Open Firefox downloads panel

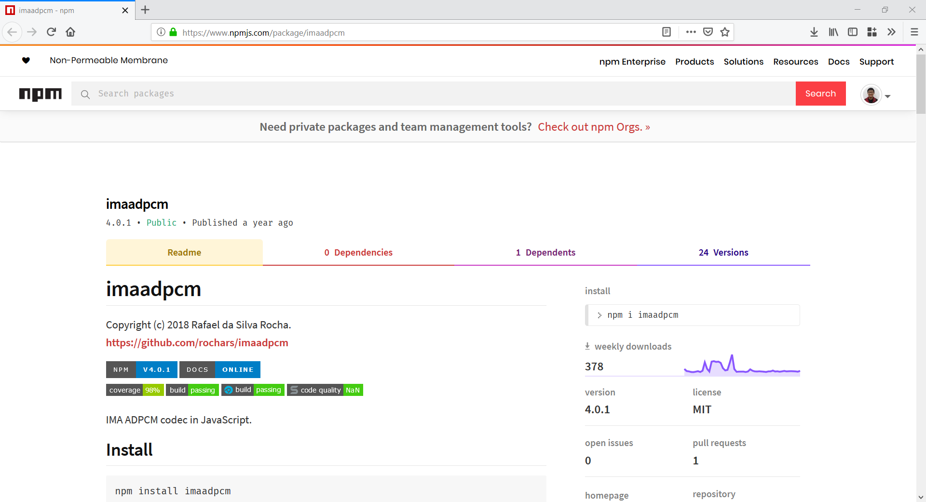[x=814, y=32]
